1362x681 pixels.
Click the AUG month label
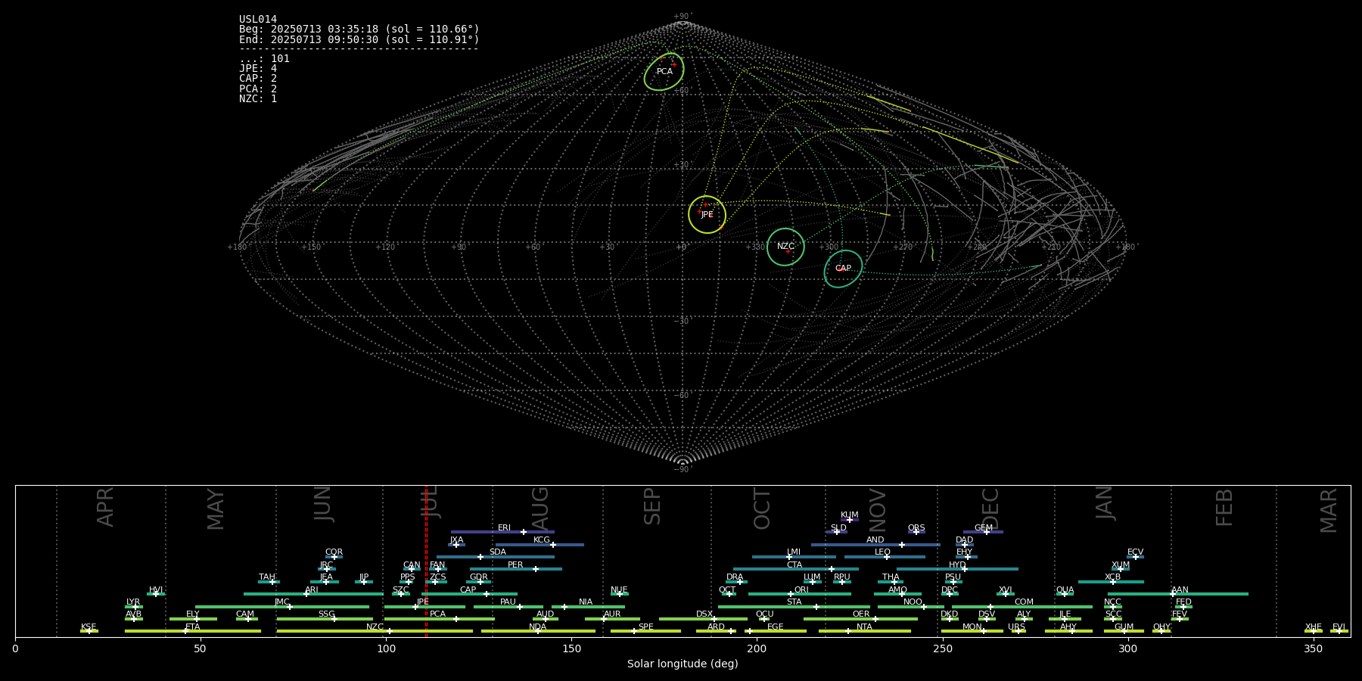pos(540,508)
